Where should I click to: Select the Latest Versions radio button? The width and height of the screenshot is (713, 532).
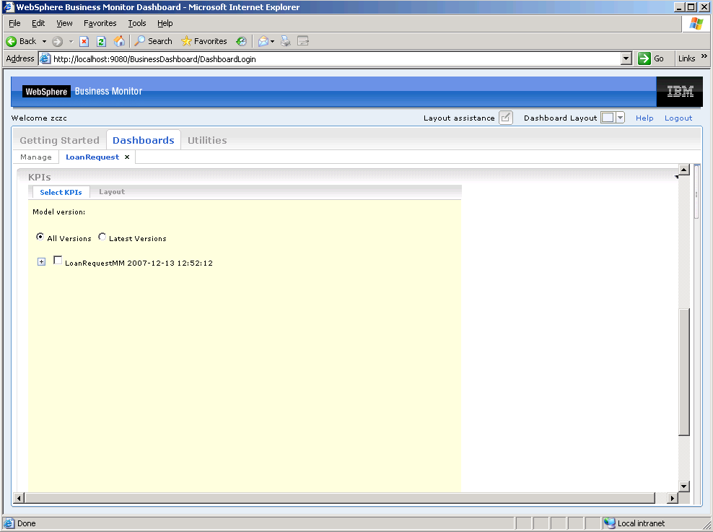click(x=102, y=237)
